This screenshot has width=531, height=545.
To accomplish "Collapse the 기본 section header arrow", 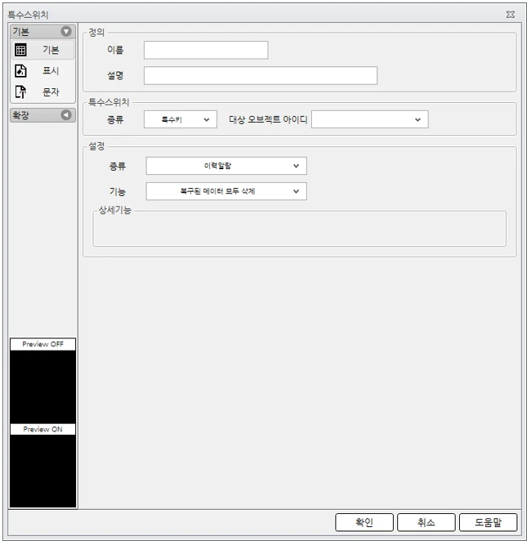I will pyautogui.click(x=66, y=32).
